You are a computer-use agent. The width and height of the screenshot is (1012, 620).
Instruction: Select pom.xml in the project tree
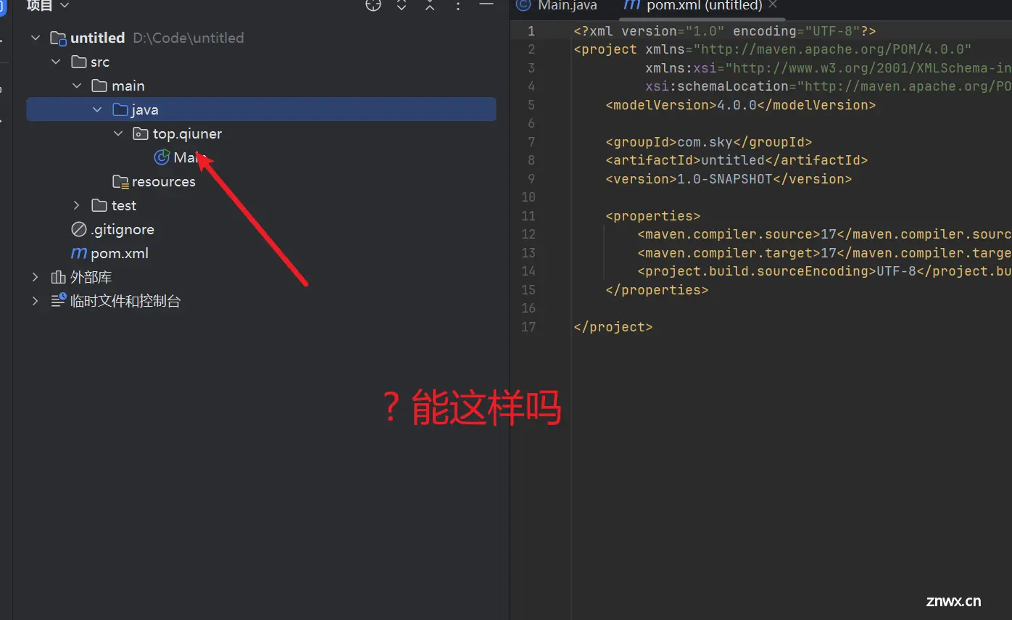coord(120,253)
